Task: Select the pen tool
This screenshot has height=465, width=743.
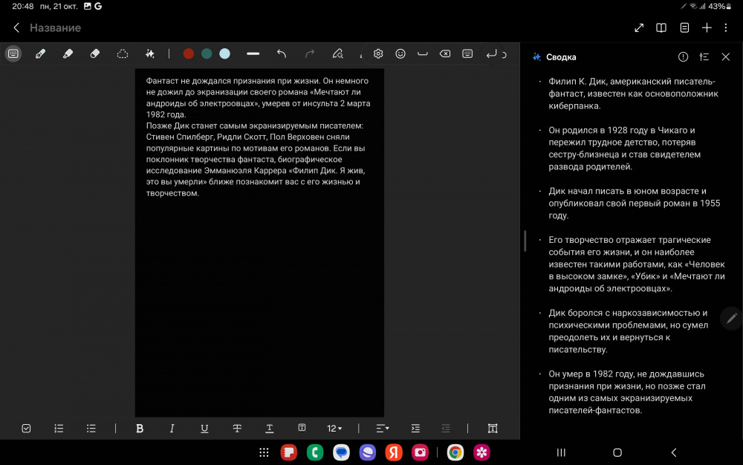Action: click(41, 53)
